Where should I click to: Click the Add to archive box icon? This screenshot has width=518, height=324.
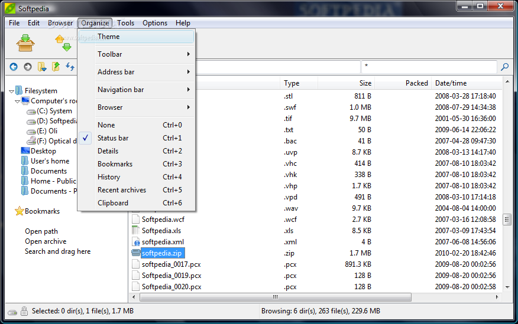[25, 43]
